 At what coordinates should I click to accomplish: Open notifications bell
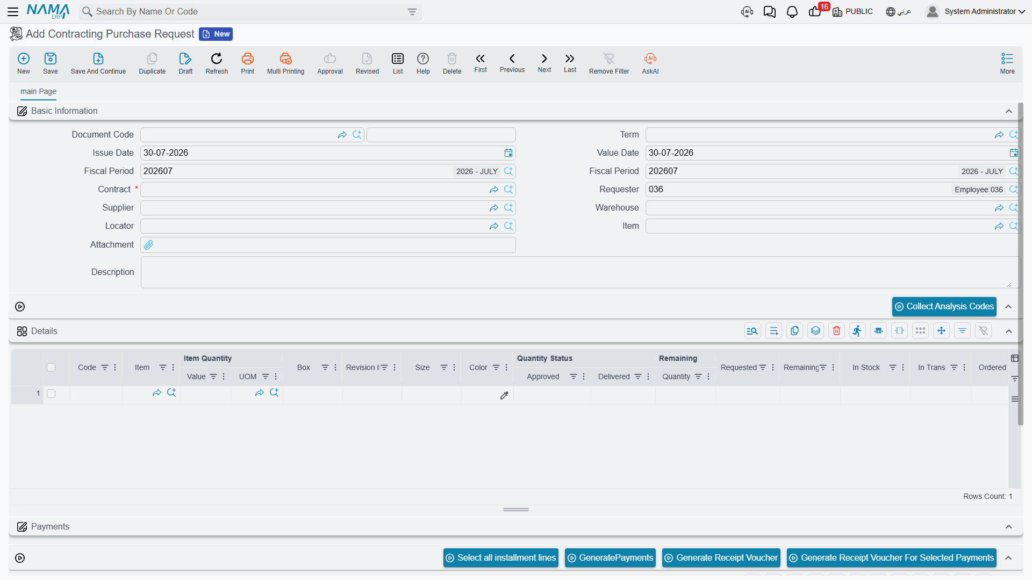coord(792,12)
